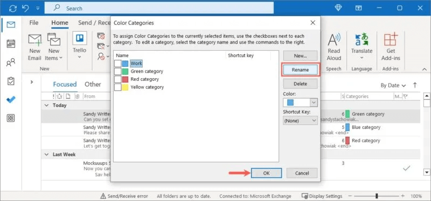This screenshot has width=431, height=201.
Task: Open the Tasks clipboard icon
Action: pyautogui.click(x=11, y=81)
